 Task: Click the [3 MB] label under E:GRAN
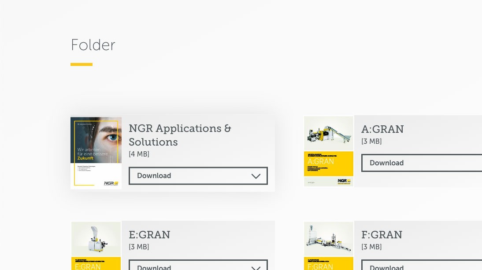[x=139, y=247]
